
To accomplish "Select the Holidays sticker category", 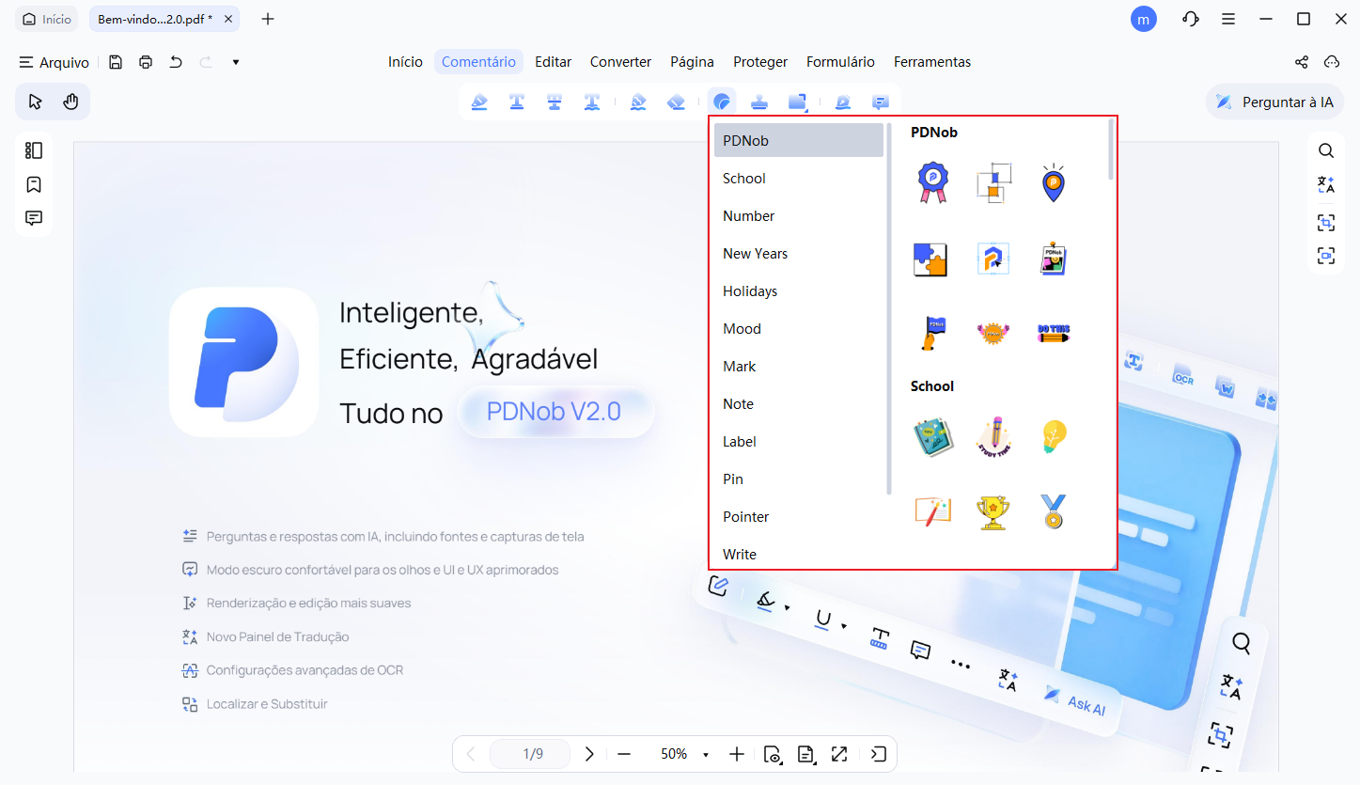I will tap(750, 290).
